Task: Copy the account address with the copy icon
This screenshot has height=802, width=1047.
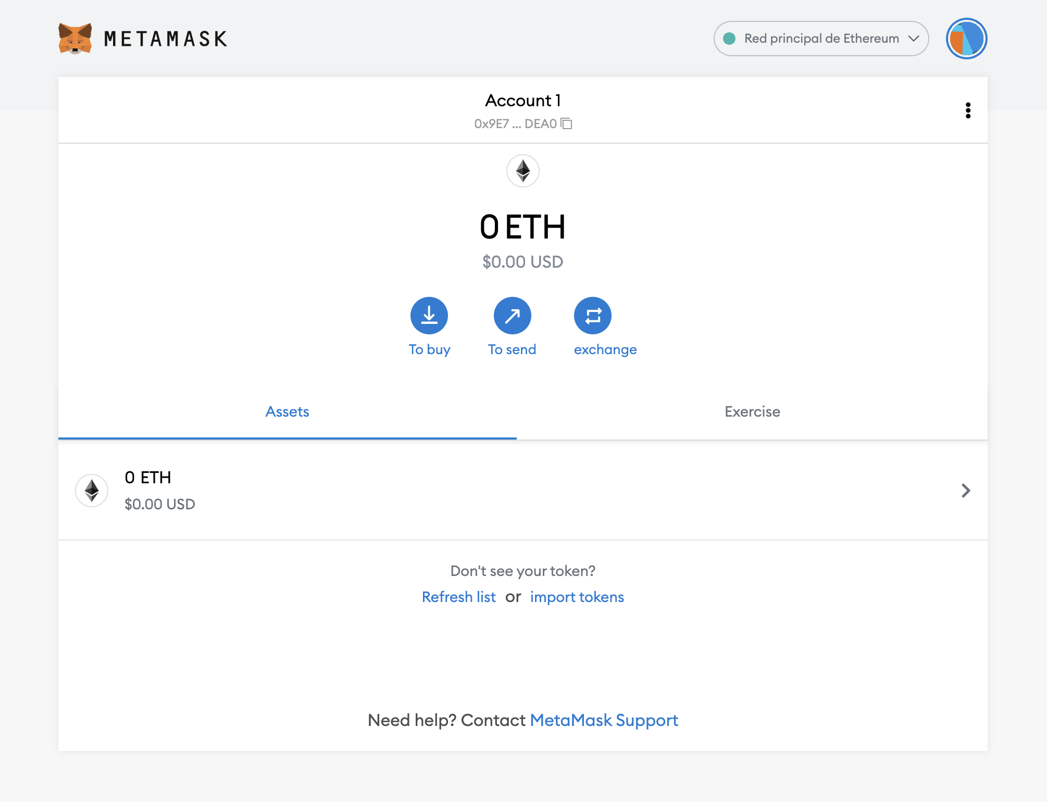Action: pyautogui.click(x=566, y=123)
